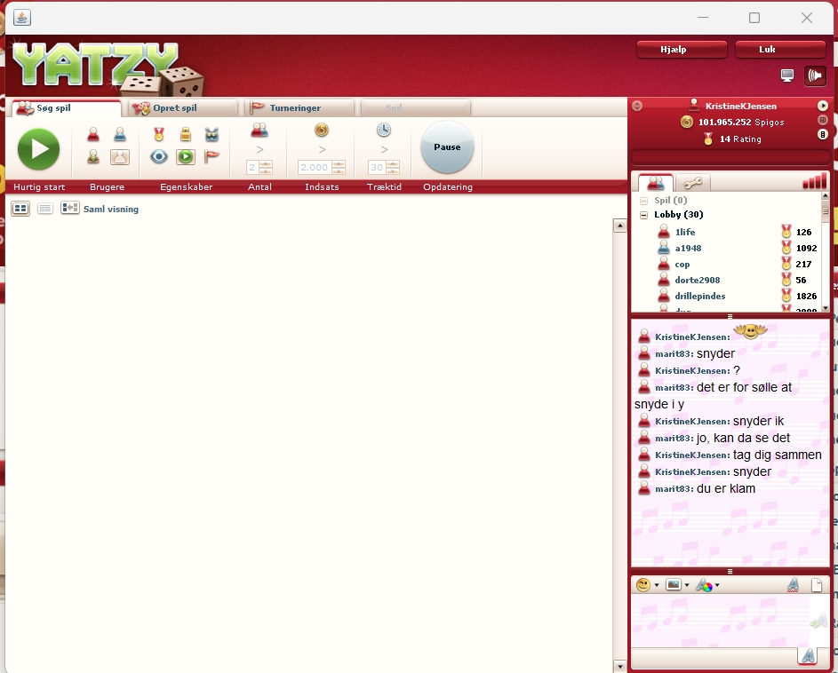The image size is (838, 673).
Task: Open the text color picker dropdown
Action: tap(706, 585)
